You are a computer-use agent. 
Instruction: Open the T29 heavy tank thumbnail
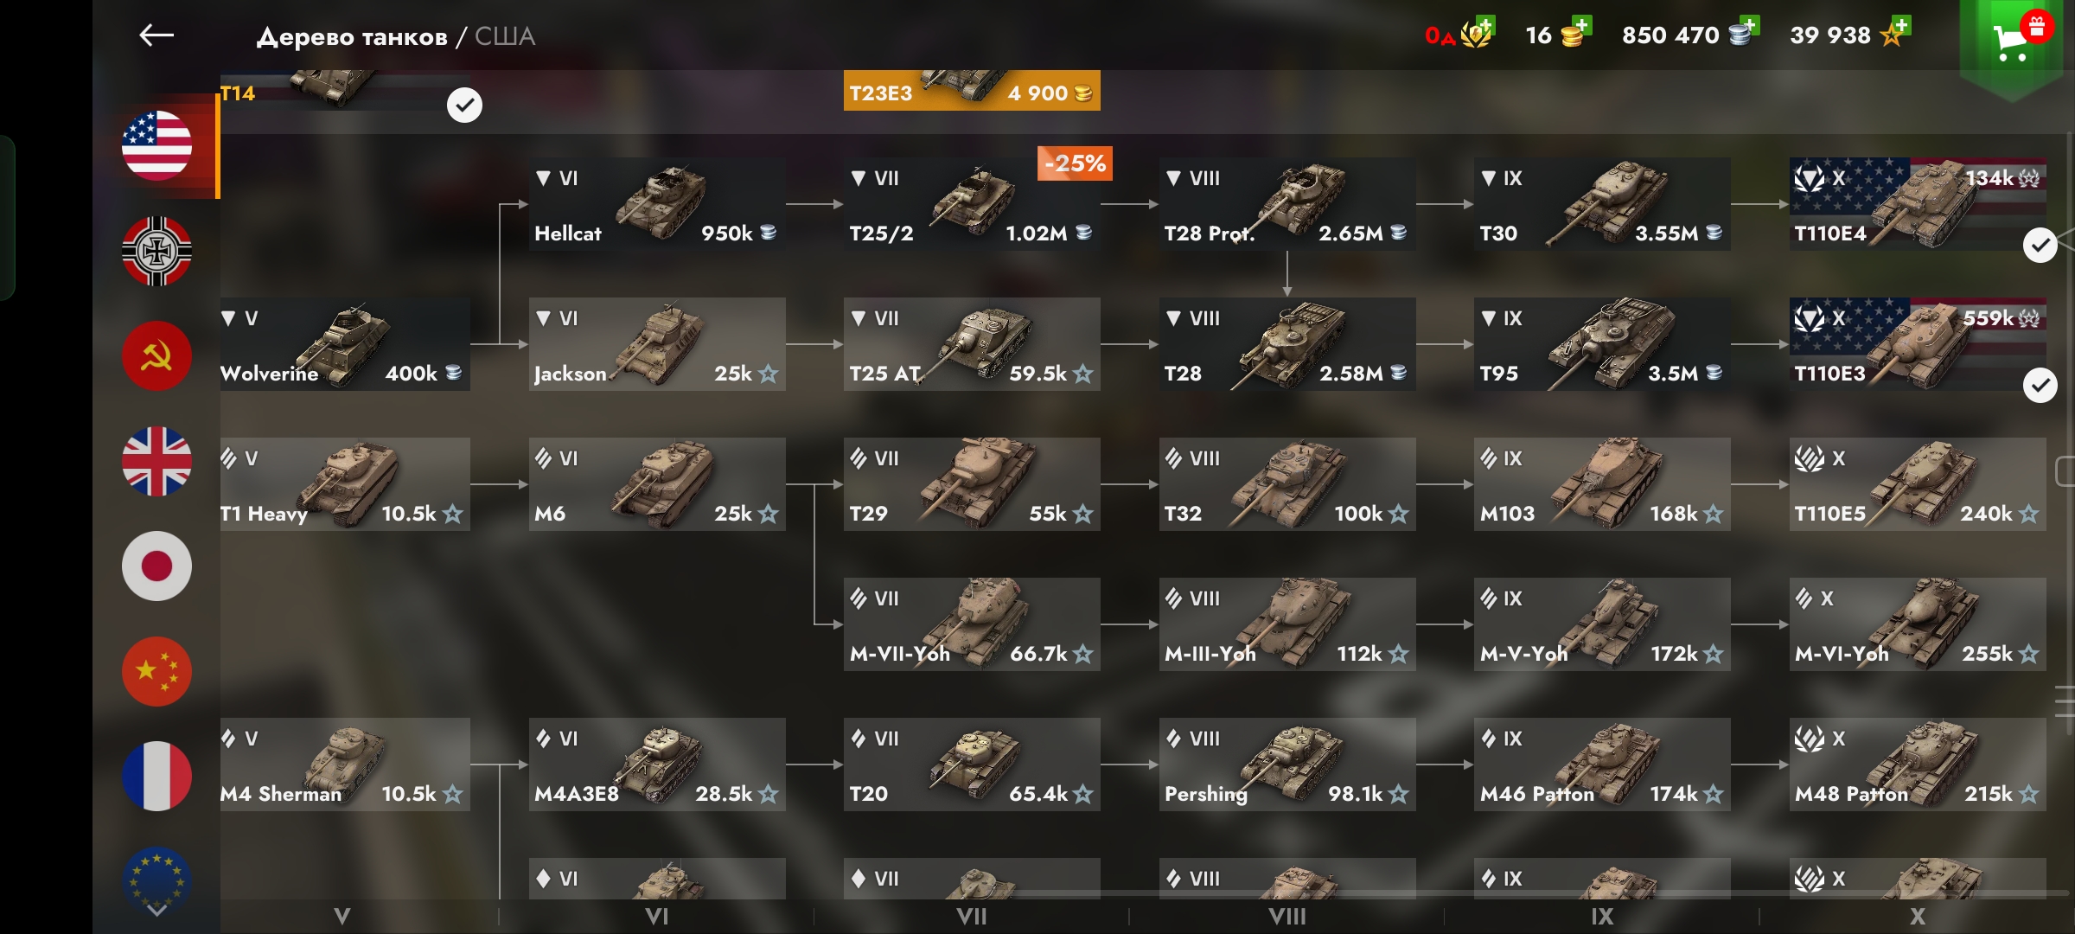pyautogui.click(x=972, y=484)
